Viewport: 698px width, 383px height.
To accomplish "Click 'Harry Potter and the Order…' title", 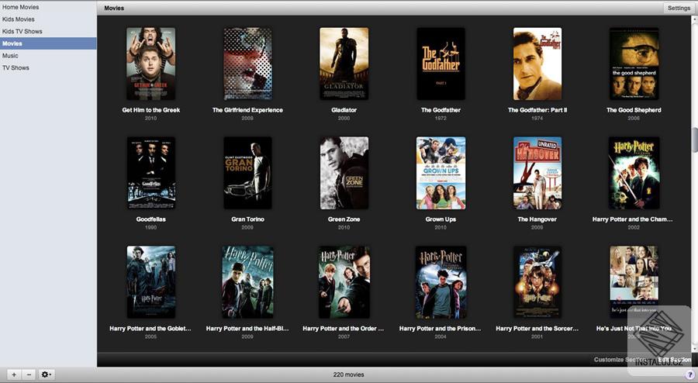I will click(344, 329).
